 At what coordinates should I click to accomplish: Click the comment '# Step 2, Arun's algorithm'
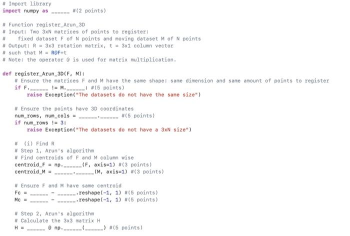(54, 213)
